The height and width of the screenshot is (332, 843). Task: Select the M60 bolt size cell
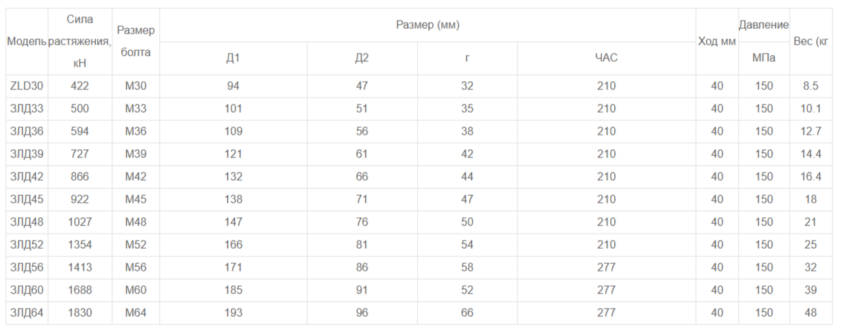136,290
